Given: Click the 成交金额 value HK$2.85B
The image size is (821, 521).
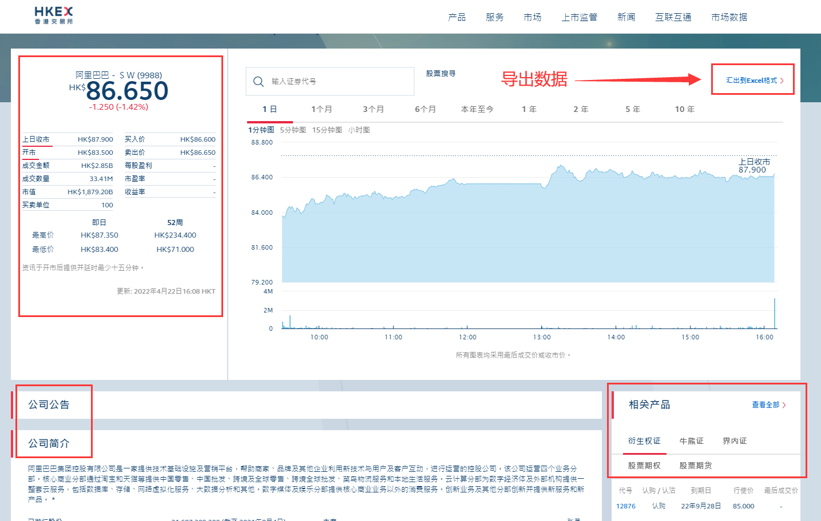Looking at the screenshot, I should pyautogui.click(x=97, y=166).
